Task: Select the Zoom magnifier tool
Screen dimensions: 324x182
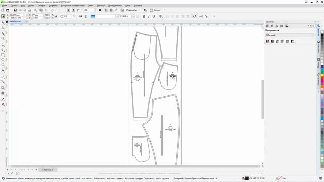Action: [3, 39]
